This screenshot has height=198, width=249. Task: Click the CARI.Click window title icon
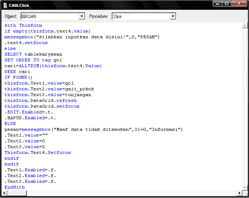click(5, 5)
